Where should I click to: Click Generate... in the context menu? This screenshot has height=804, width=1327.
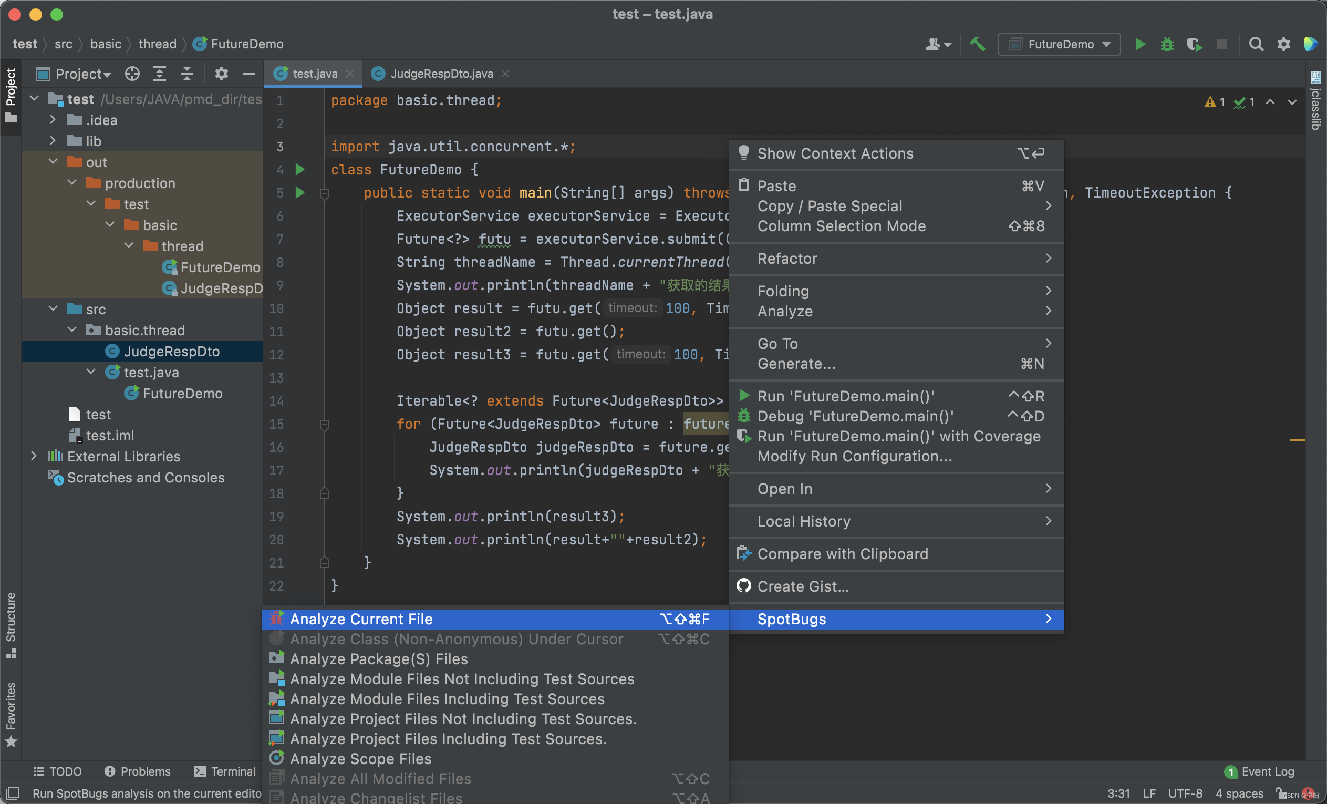896,364
